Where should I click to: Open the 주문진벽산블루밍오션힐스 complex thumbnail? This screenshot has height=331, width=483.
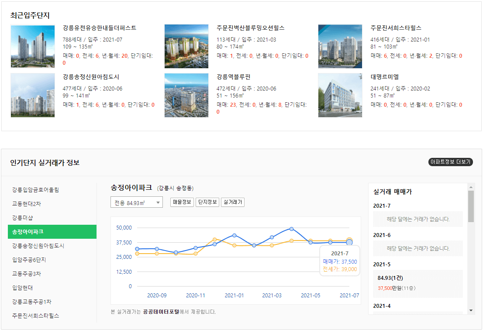click(x=186, y=46)
